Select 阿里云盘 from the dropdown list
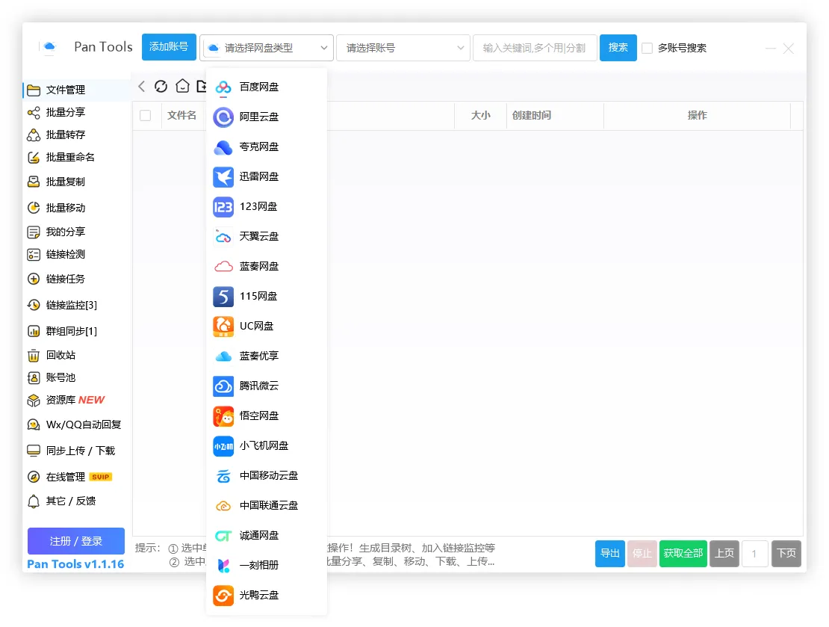The height and width of the screenshot is (627, 829). [267, 117]
